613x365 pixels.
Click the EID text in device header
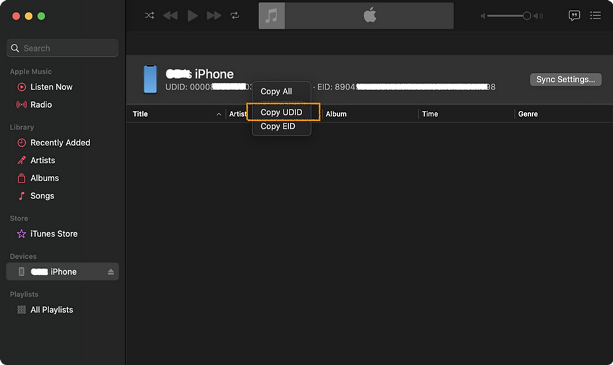406,87
